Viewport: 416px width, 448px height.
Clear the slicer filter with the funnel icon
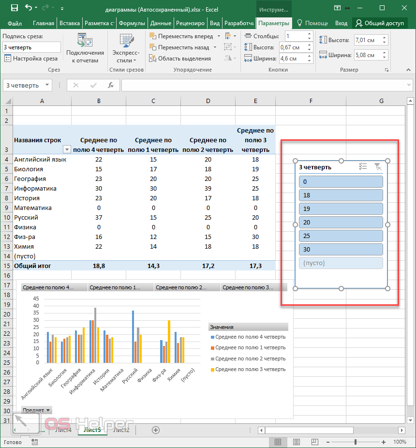click(378, 166)
